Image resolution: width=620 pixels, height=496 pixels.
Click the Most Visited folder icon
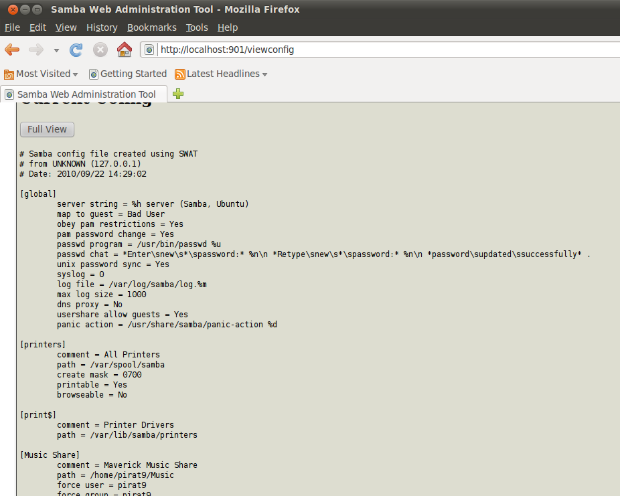coord(9,74)
